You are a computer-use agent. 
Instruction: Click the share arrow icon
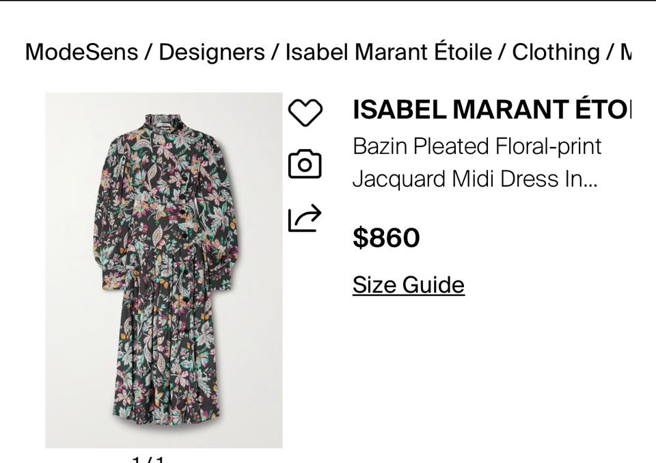(x=305, y=218)
